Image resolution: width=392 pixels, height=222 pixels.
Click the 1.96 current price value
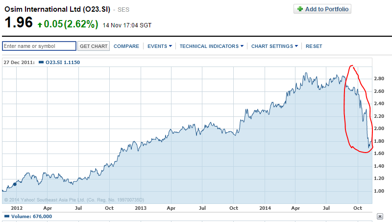tap(19, 22)
